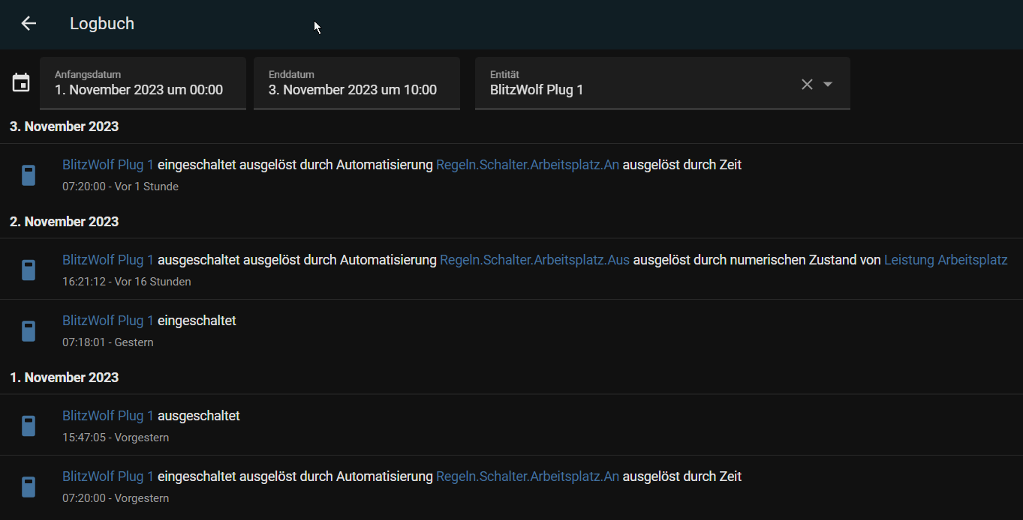Click the Logbuch page title
This screenshot has width=1023, height=520.
pos(102,23)
